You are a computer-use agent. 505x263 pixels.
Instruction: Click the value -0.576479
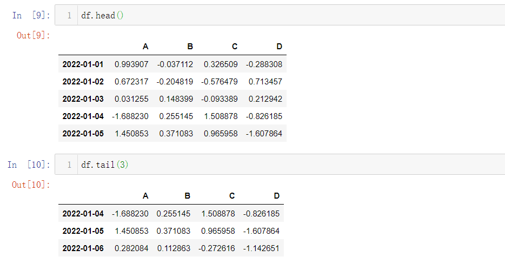coord(220,82)
